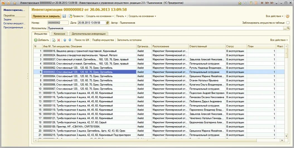The height and width of the screenshot is (148, 294).
Task: Select row 000000189 Принтер, HP
Action: [159, 127]
